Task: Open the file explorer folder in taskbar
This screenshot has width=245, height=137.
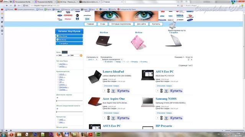Action: [x=19, y=134]
